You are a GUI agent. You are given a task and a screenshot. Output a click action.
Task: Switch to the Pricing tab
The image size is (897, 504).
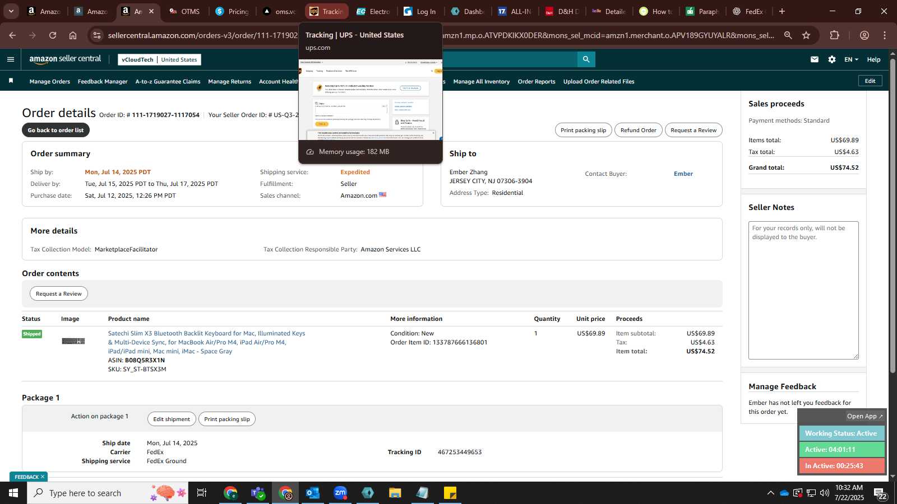[233, 11]
